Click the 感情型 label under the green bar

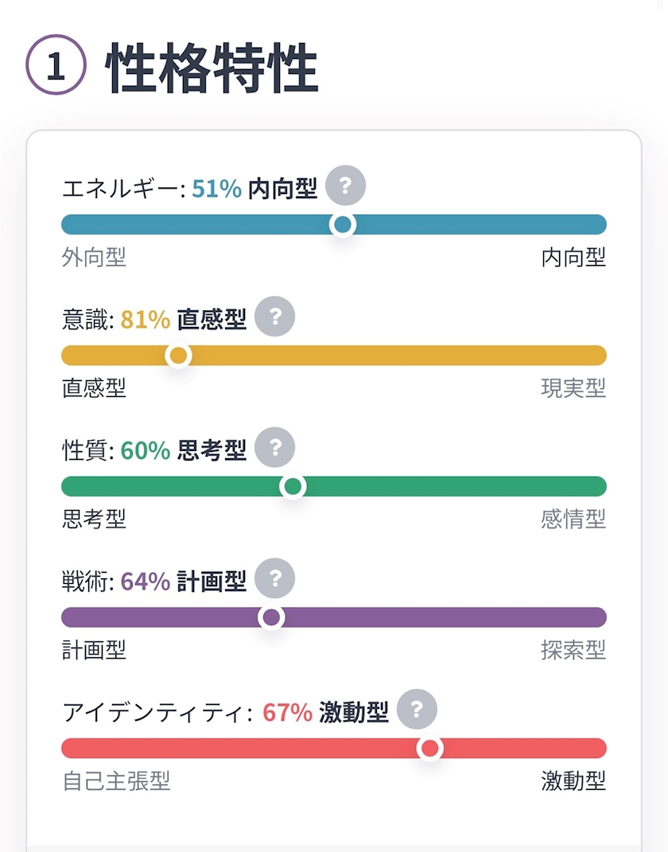573,519
